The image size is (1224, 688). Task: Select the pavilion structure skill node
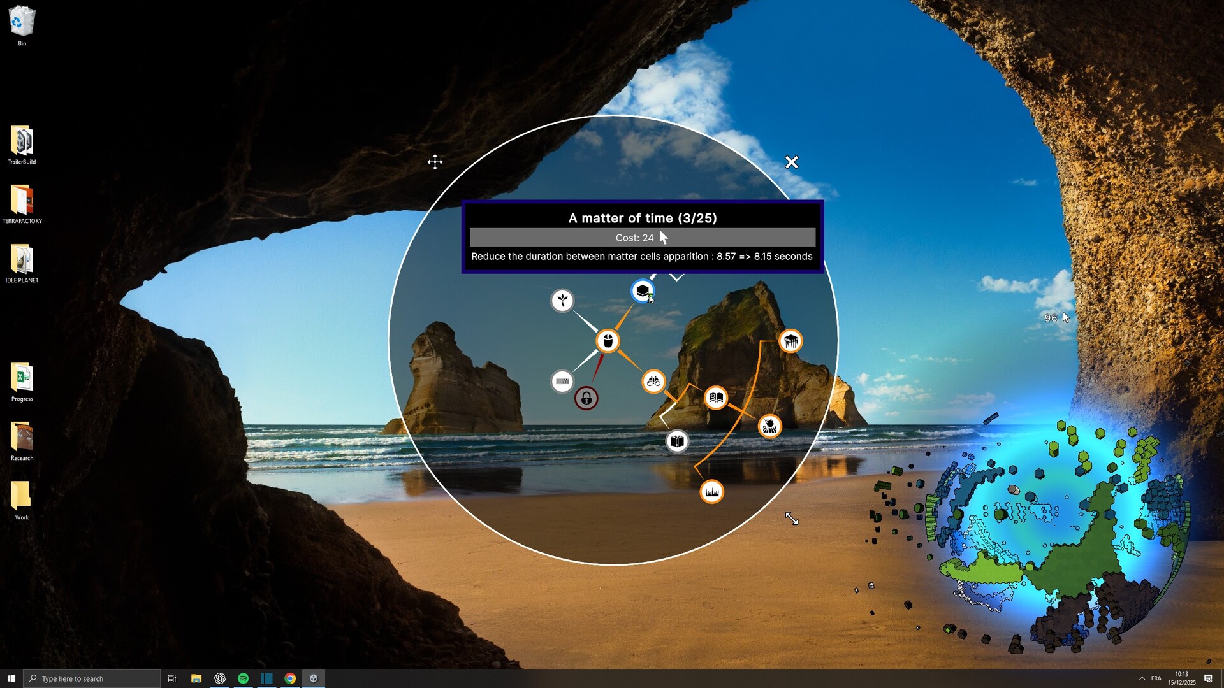click(x=790, y=341)
